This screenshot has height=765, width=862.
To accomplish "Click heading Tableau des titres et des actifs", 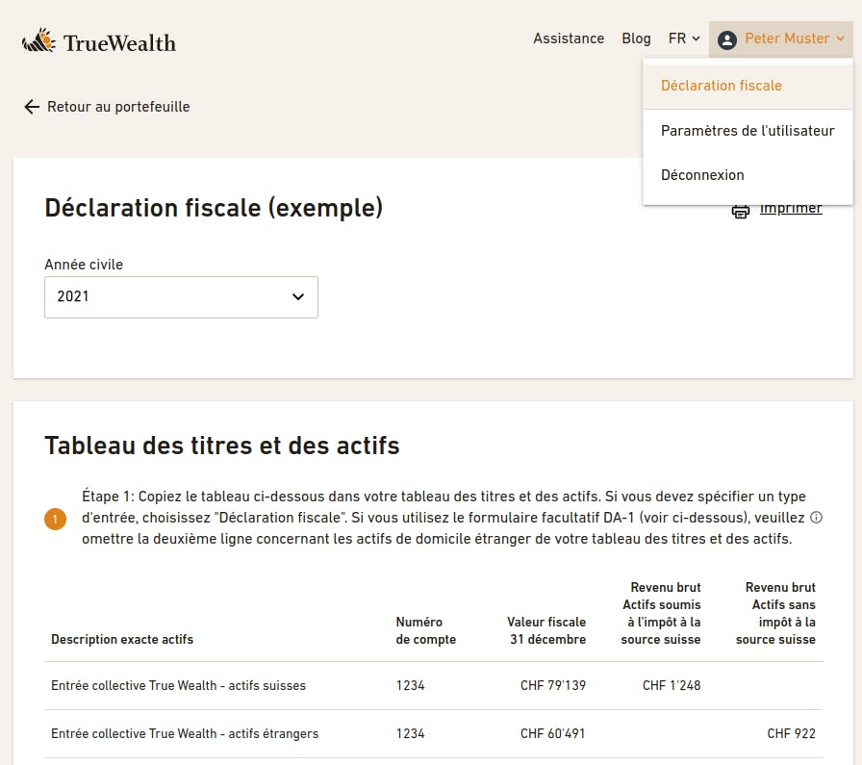I will coord(222,446).
